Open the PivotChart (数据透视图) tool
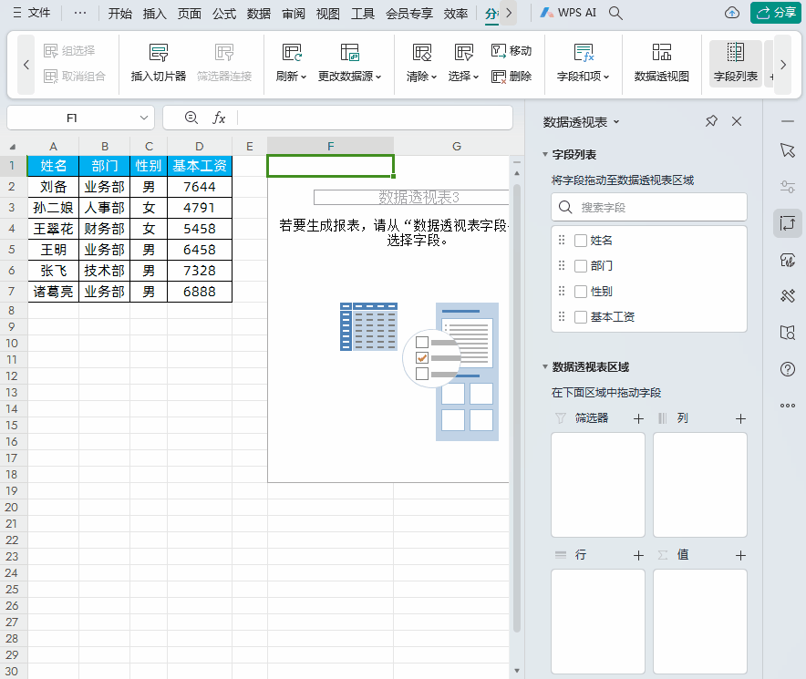The height and width of the screenshot is (679, 806). pos(661,53)
